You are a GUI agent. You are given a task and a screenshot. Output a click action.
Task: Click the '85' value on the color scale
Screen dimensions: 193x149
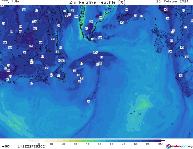pos(136,143)
